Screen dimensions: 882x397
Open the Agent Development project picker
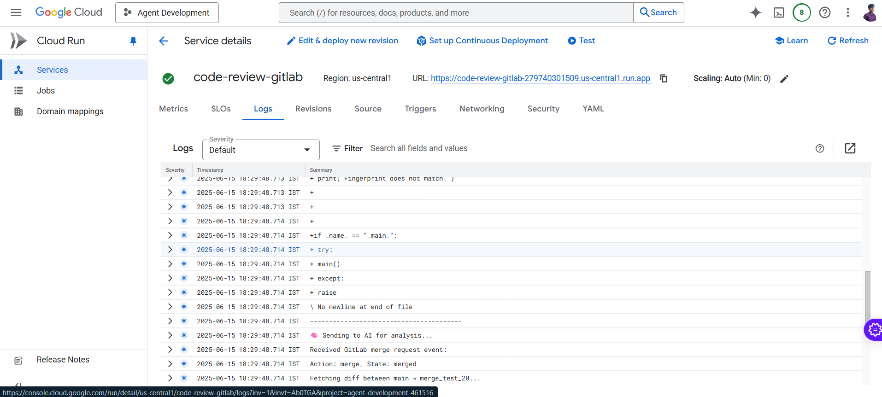167,12
